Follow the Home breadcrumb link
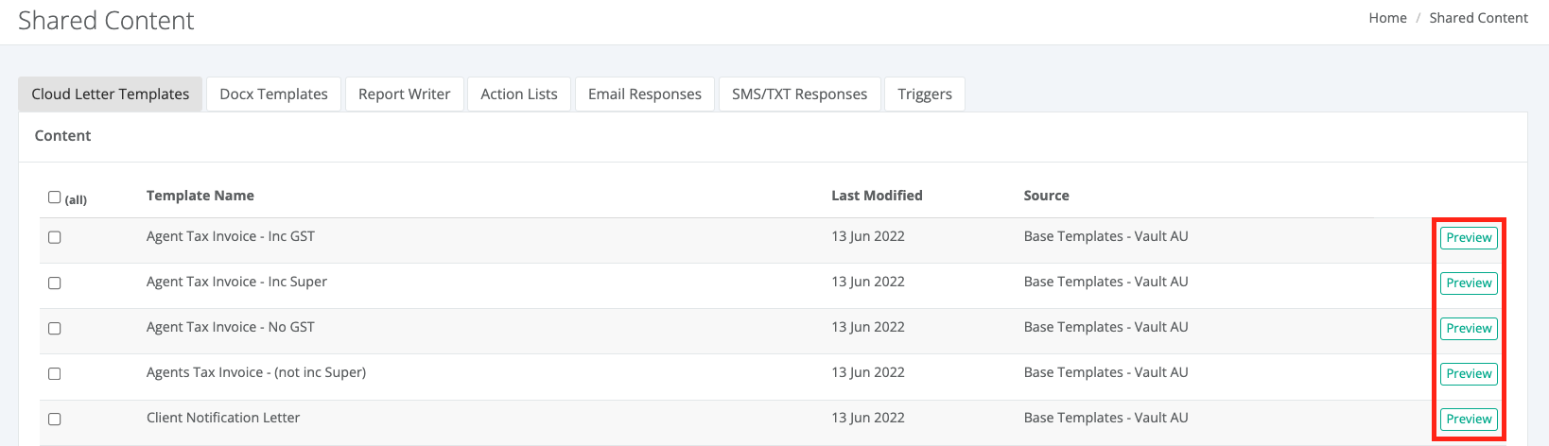The height and width of the screenshot is (446, 1549). click(1387, 18)
